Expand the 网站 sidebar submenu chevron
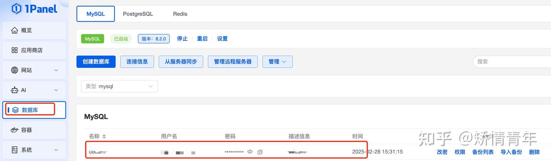 (x=56, y=70)
